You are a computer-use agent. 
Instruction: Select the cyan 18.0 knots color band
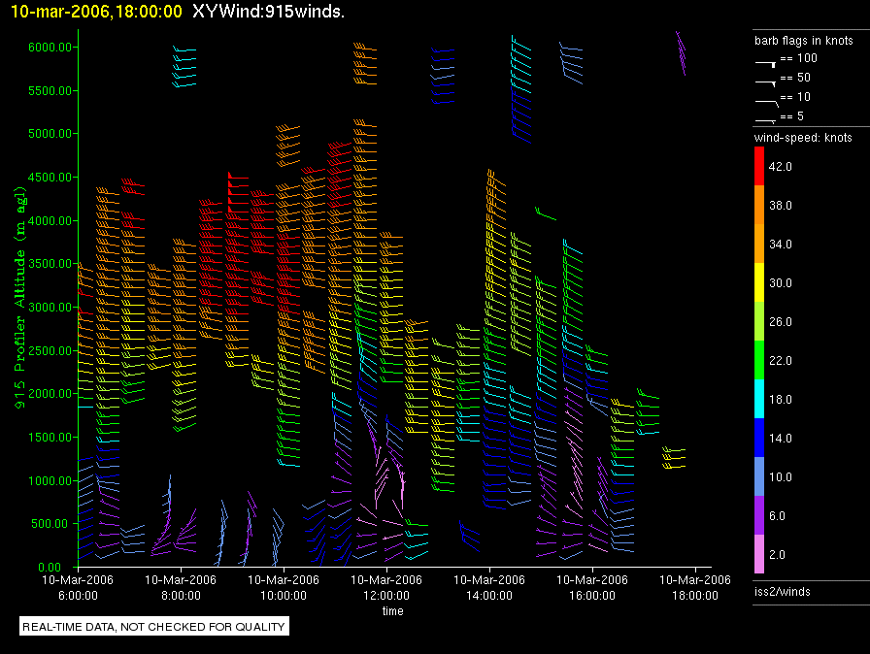(759, 399)
